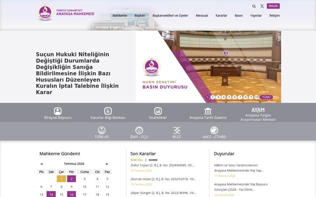Screen dimensions: 316x197
Task: Open the Mahkeme menu
Action: 120,15
